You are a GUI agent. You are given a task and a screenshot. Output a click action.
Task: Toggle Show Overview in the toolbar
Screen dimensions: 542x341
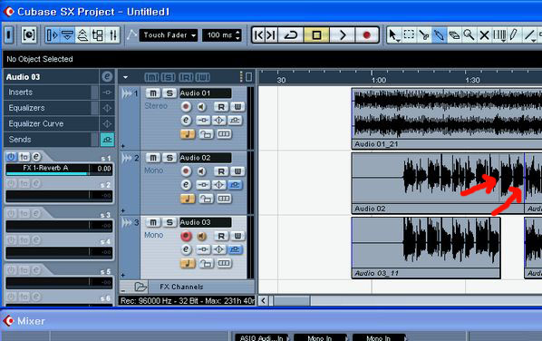pyautogui.click(x=82, y=35)
